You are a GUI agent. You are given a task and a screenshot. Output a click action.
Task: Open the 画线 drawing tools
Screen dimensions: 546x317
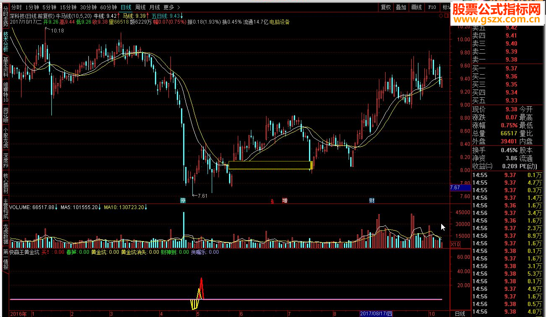416,7
